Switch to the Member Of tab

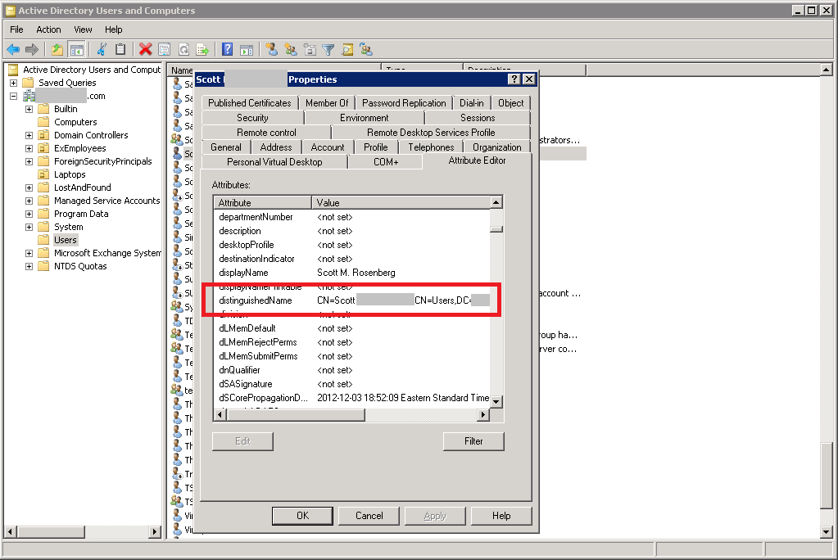click(x=327, y=103)
